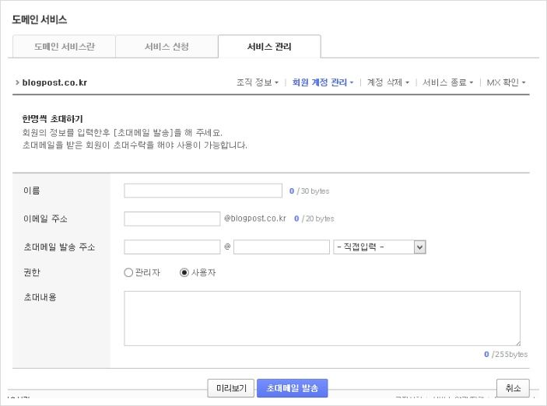Viewport: 547px width, 406px height.
Task: Open the 회원 계정 관리 dropdown menu
Action: 323,82
